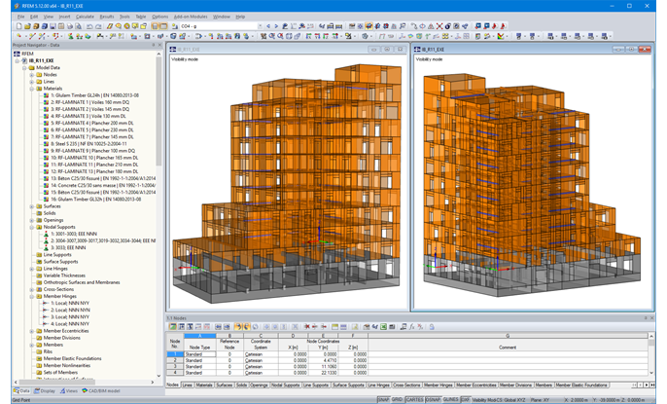
Task: Go to previous load case with left arrow
Action: click(268, 26)
